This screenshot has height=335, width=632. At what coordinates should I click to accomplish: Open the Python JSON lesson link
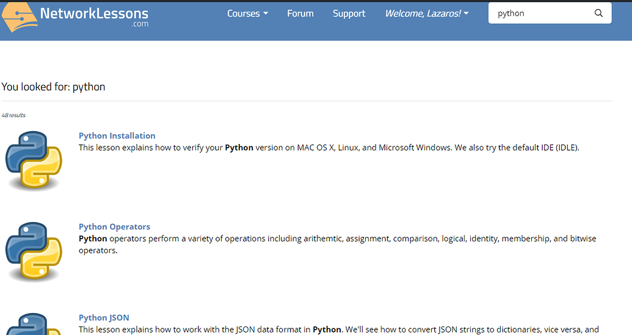point(104,318)
